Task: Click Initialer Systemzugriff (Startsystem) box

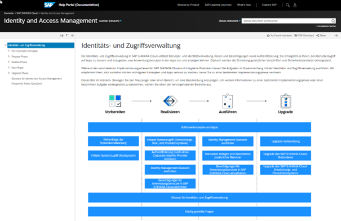Action: click(x=113, y=156)
